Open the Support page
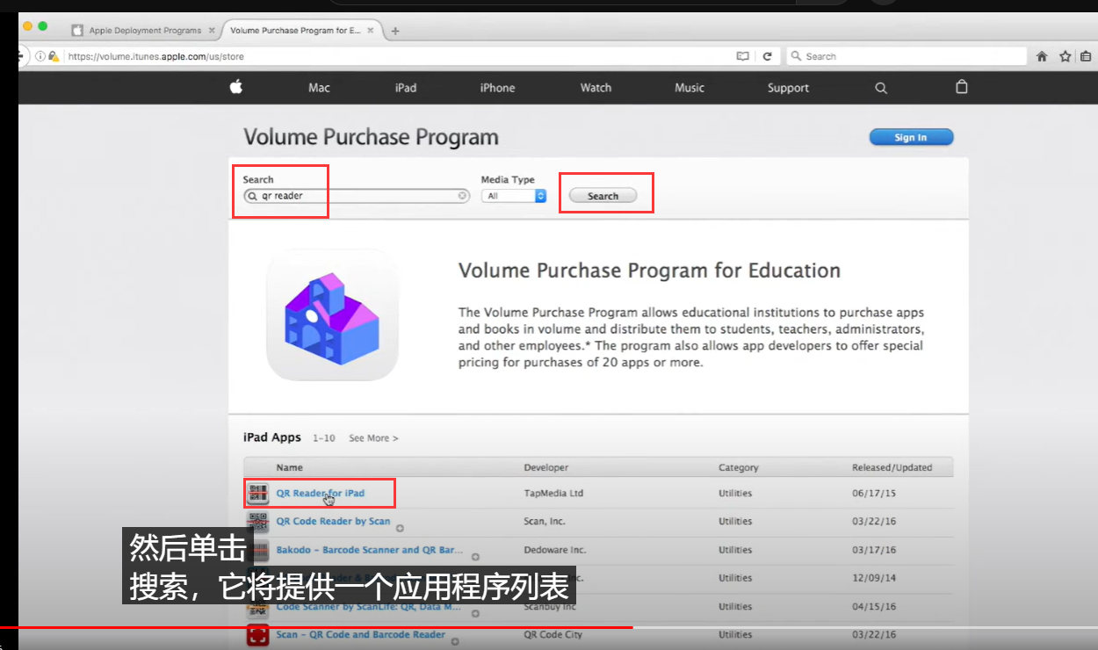This screenshot has height=650, width=1098. pyautogui.click(x=788, y=88)
